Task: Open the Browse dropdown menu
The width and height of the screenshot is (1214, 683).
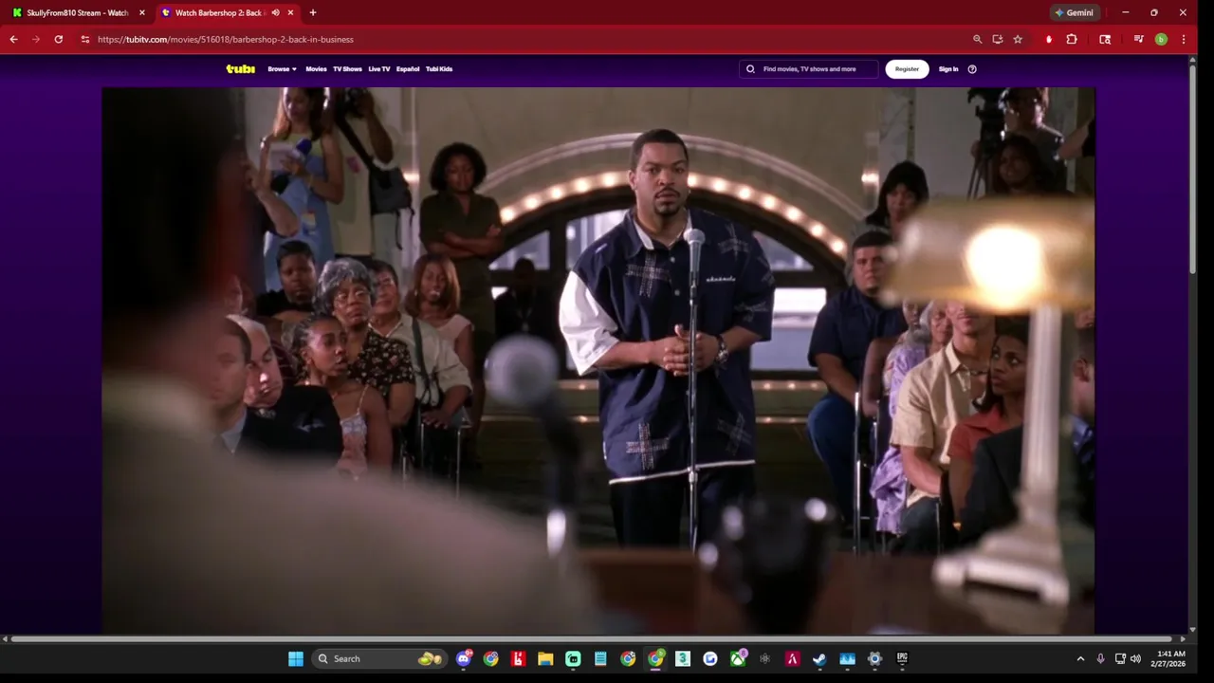Action: (282, 69)
